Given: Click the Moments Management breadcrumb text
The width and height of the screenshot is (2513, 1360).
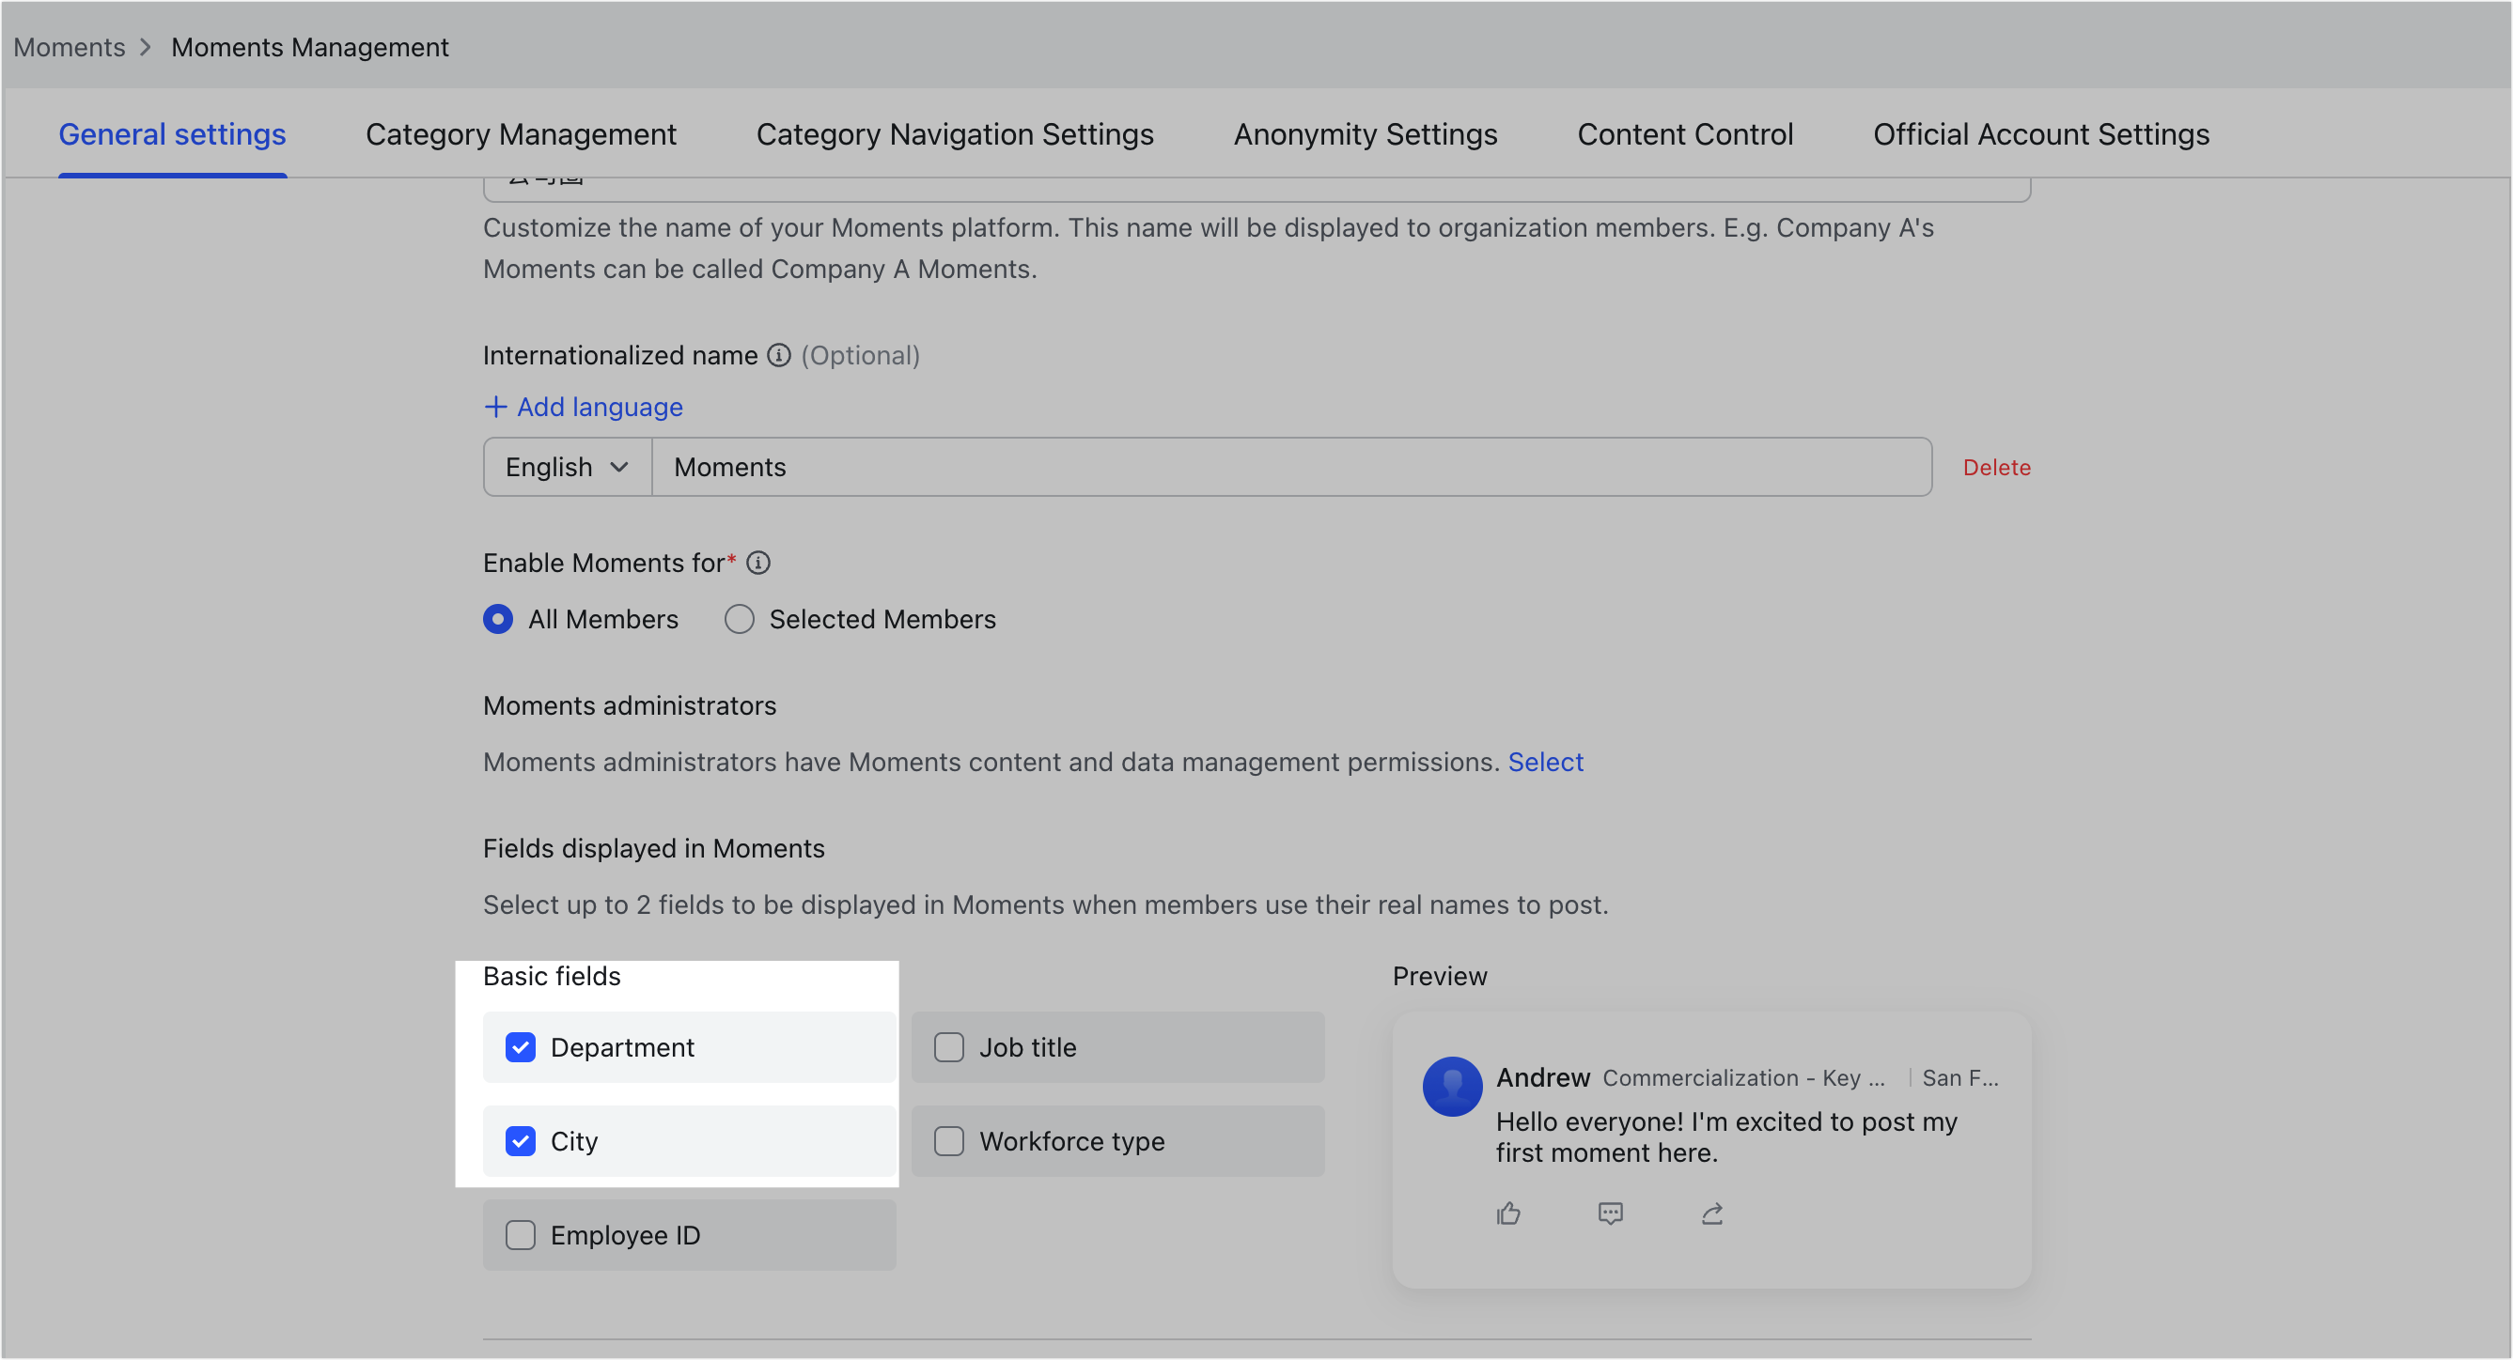Looking at the screenshot, I should point(310,48).
